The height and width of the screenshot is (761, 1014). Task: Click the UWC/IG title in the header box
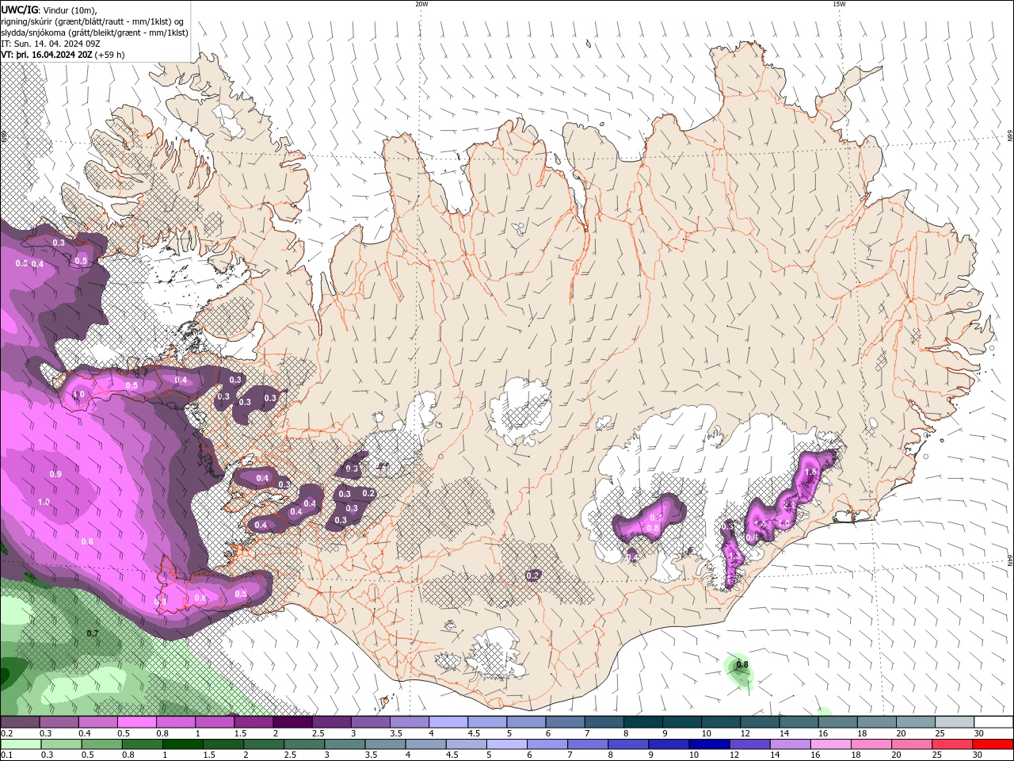pos(19,9)
